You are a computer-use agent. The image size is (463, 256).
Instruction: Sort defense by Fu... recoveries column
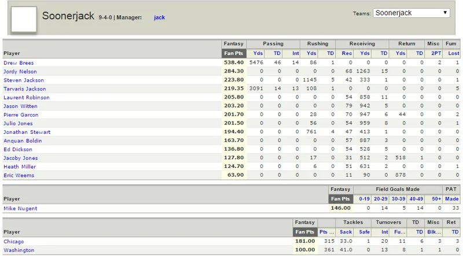click(x=400, y=232)
